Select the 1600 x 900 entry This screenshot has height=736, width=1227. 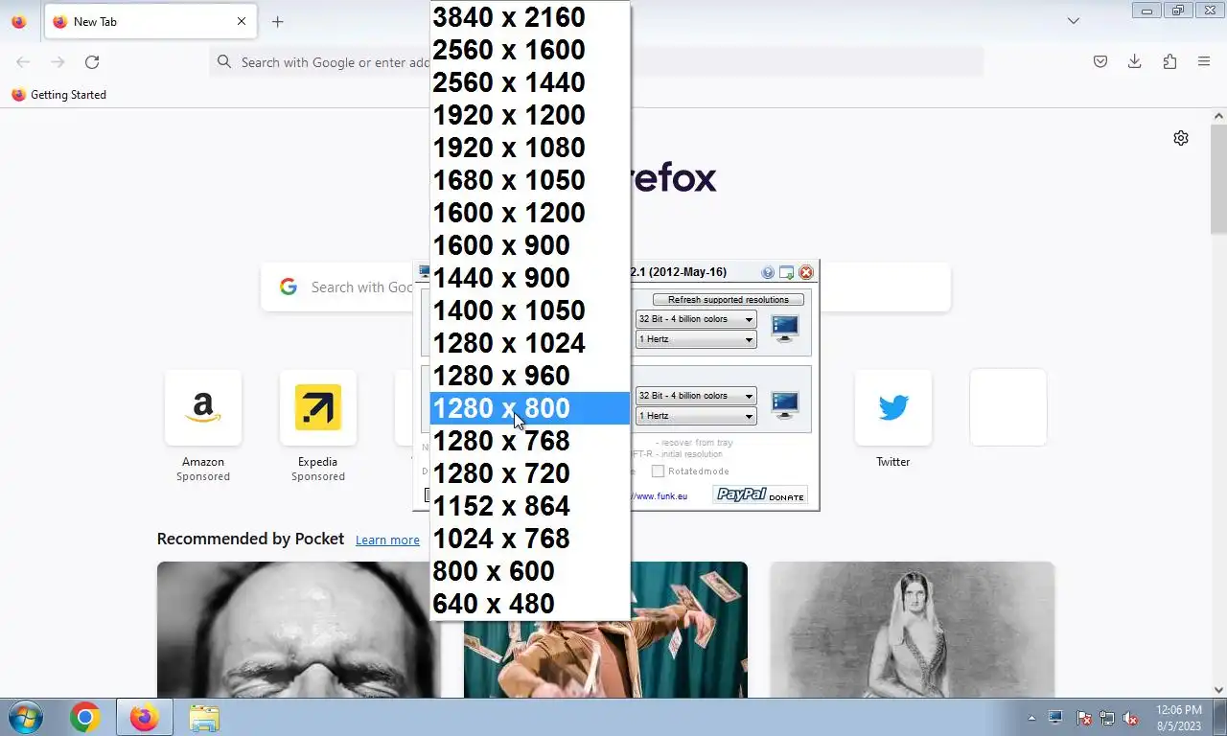click(x=530, y=245)
